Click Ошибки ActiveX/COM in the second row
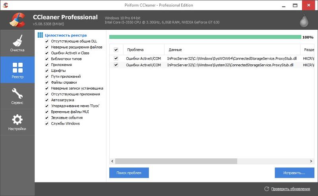Image resolution: width=318 pixels, height=196 pixels. pyautogui.click(x=143, y=65)
